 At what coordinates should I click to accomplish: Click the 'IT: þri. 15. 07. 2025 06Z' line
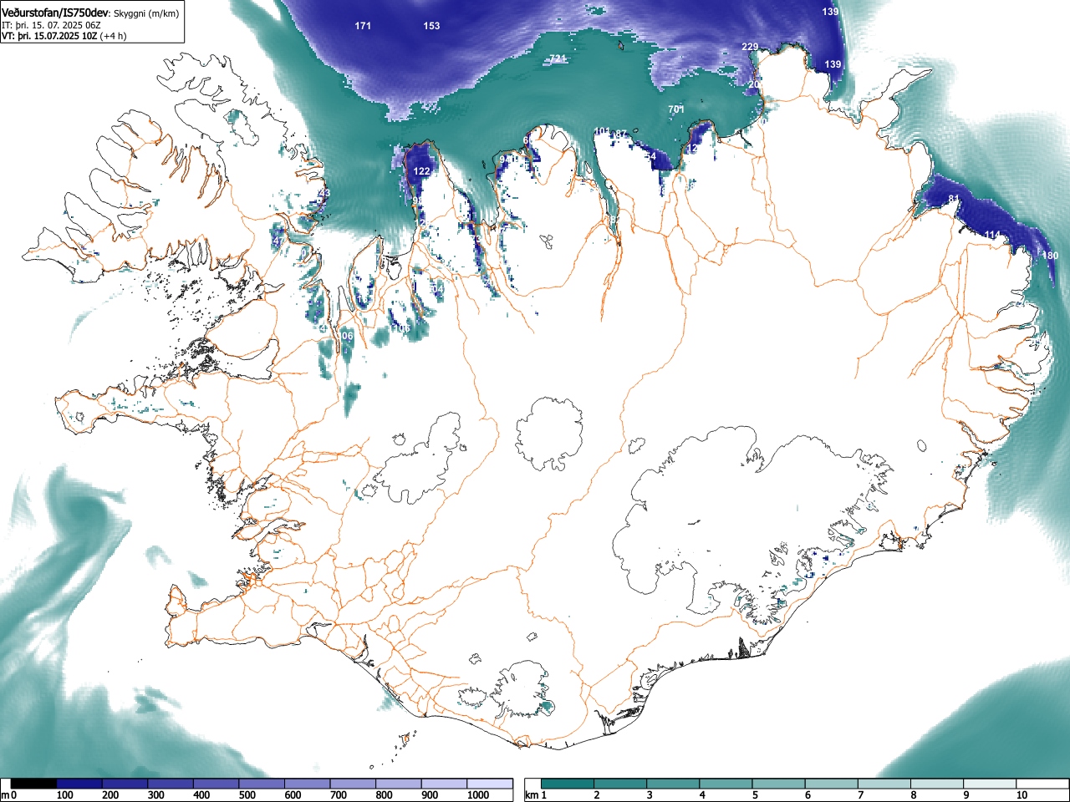point(51,25)
